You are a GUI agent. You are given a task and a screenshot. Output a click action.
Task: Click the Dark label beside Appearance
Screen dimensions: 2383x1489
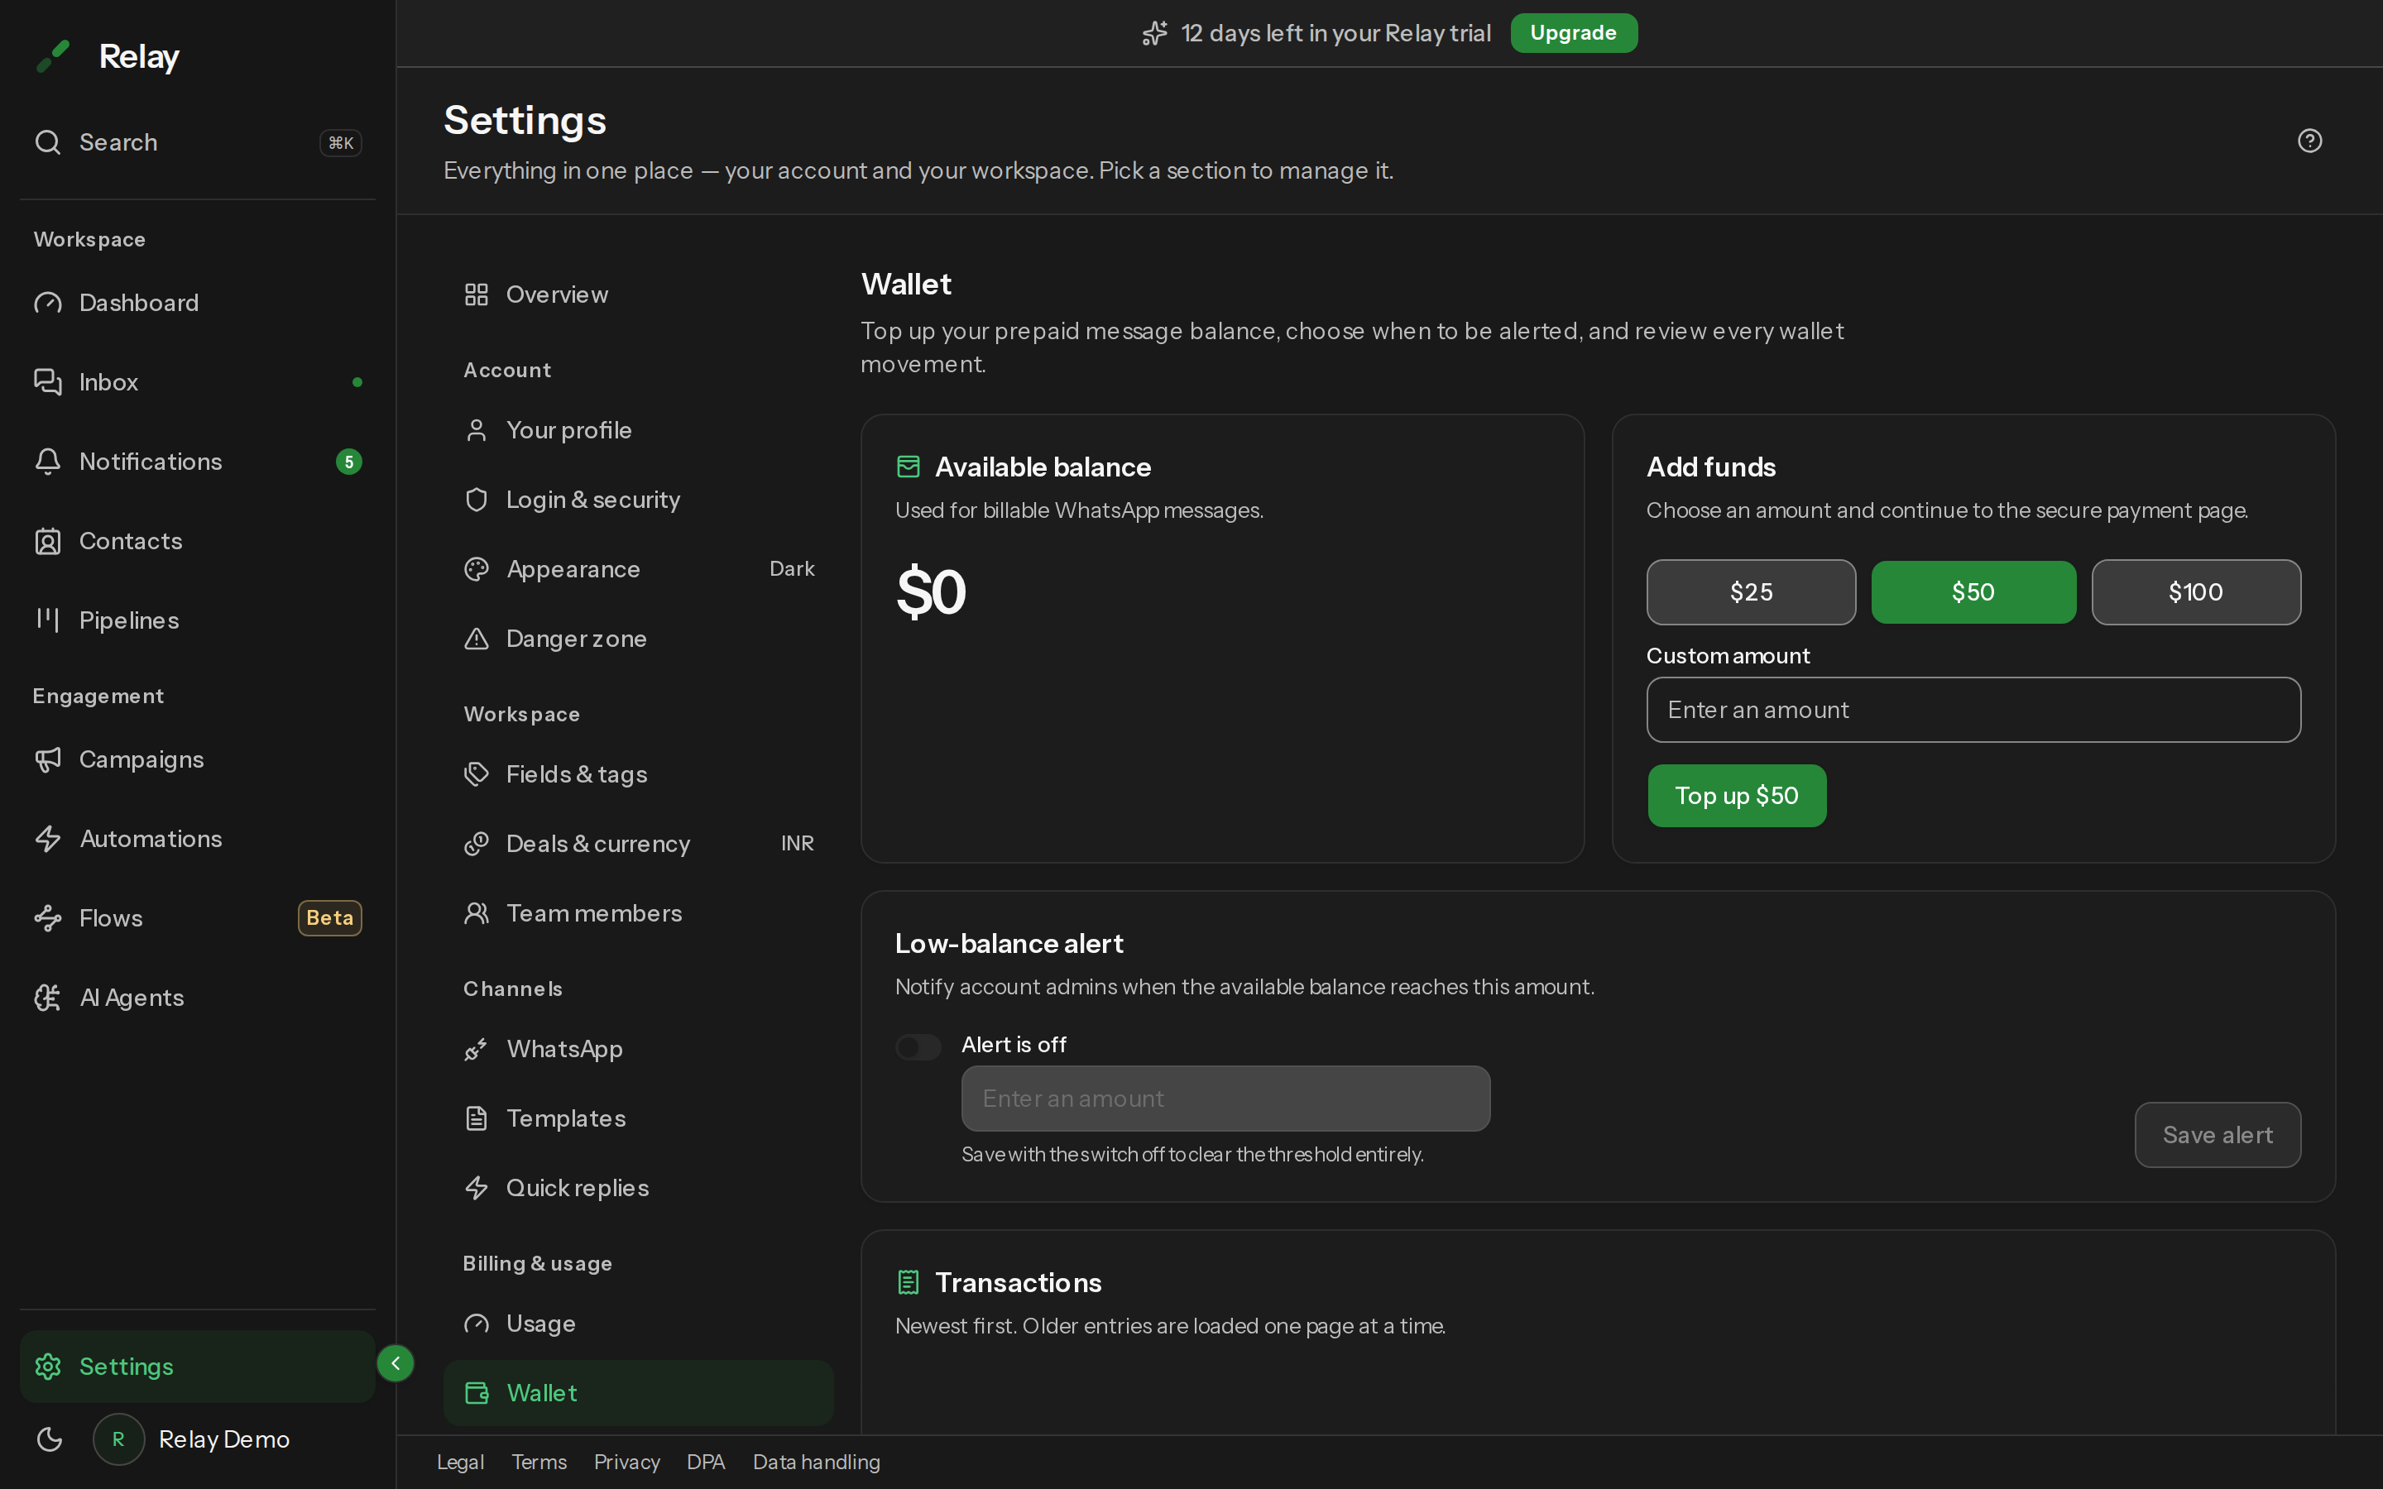(792, 569)
